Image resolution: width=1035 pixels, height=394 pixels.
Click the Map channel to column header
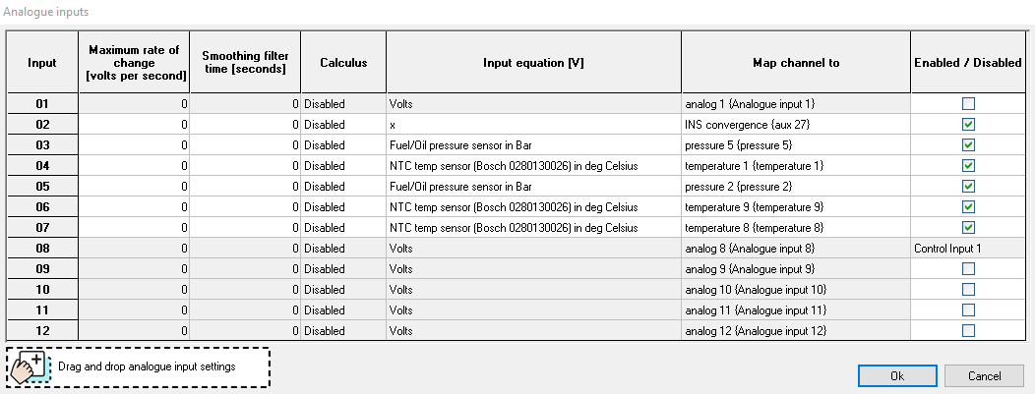pos(795,62)
